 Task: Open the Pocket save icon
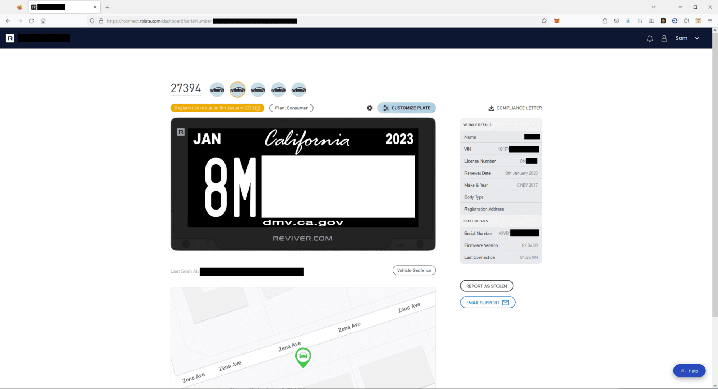[x=616, y=21]
